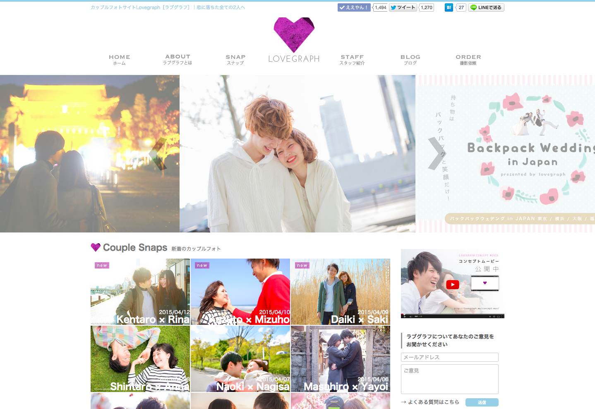Click the heart icon beside Couple Snaps
Image resolution: width=595 pixels, height=409 pixels.
tap(95, 247)
